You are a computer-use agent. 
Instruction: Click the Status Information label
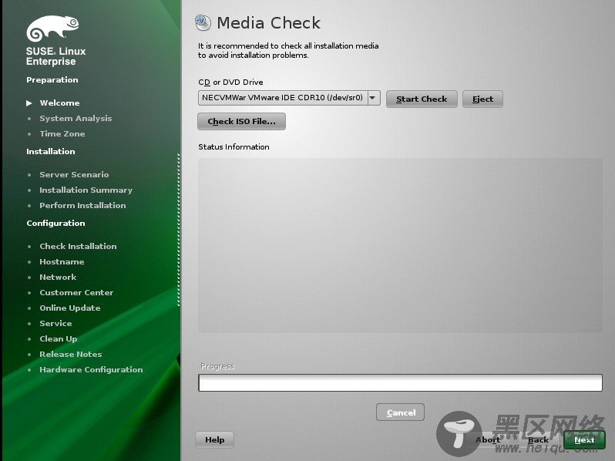coord(234,146)
